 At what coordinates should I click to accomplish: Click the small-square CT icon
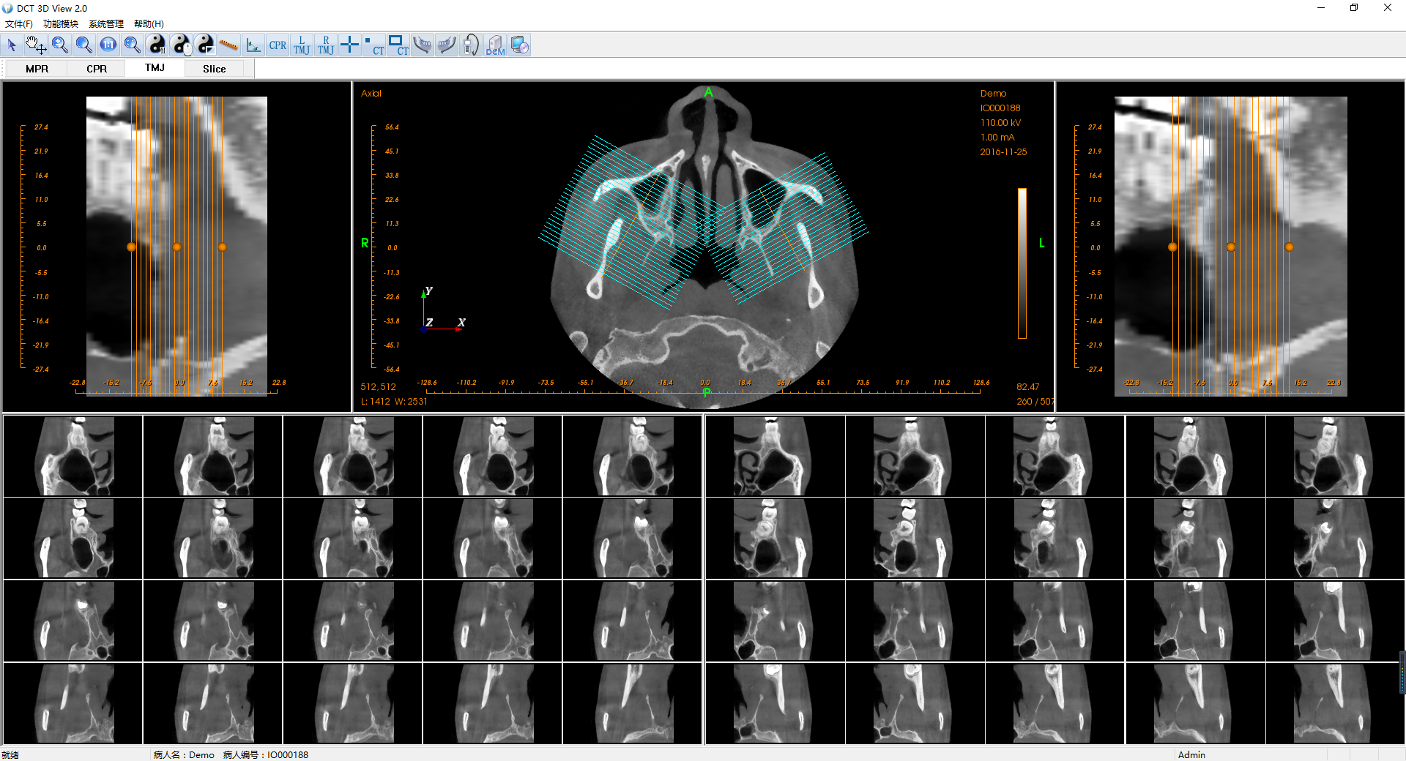coord(374,45)
